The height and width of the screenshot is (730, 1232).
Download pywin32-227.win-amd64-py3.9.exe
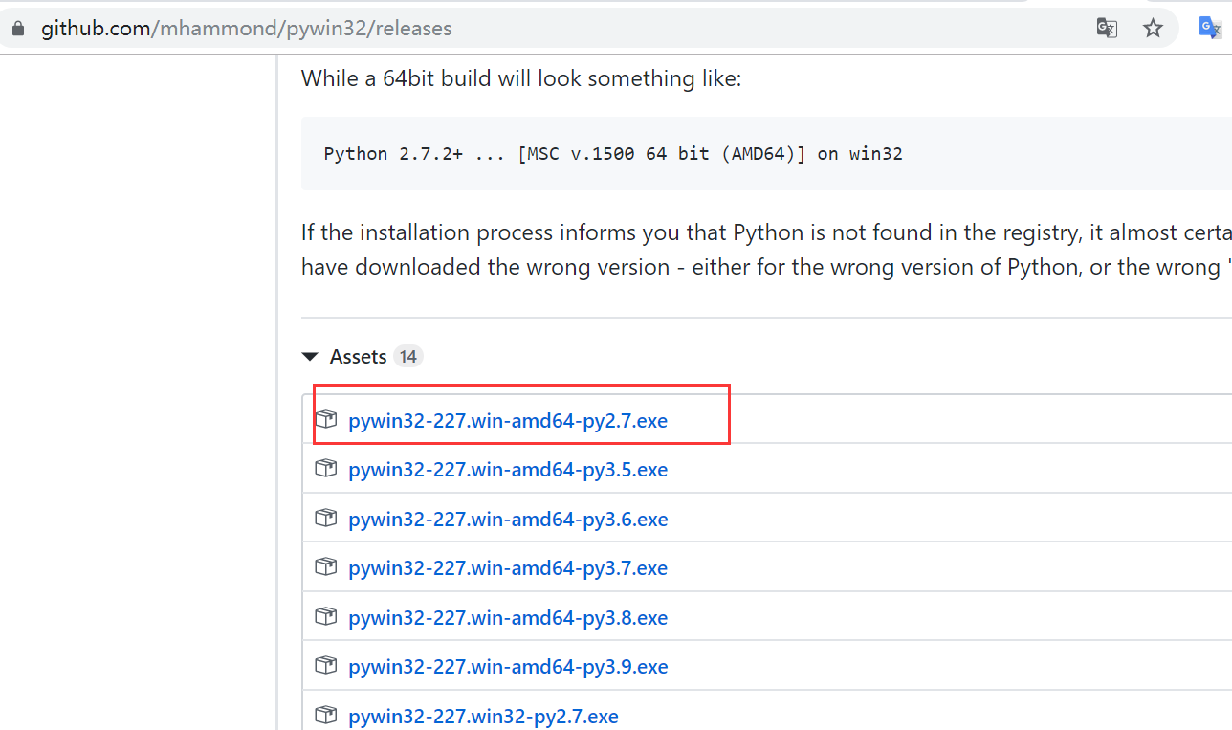(x=508, y=667)
